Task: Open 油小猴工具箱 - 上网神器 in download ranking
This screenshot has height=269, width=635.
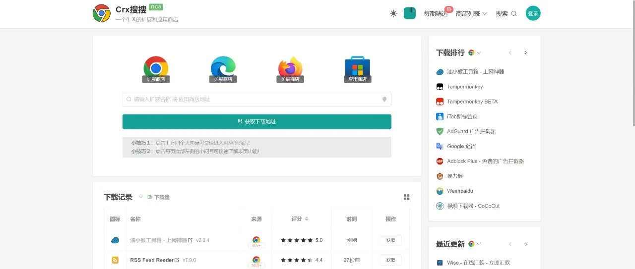Action: point(475,72)
